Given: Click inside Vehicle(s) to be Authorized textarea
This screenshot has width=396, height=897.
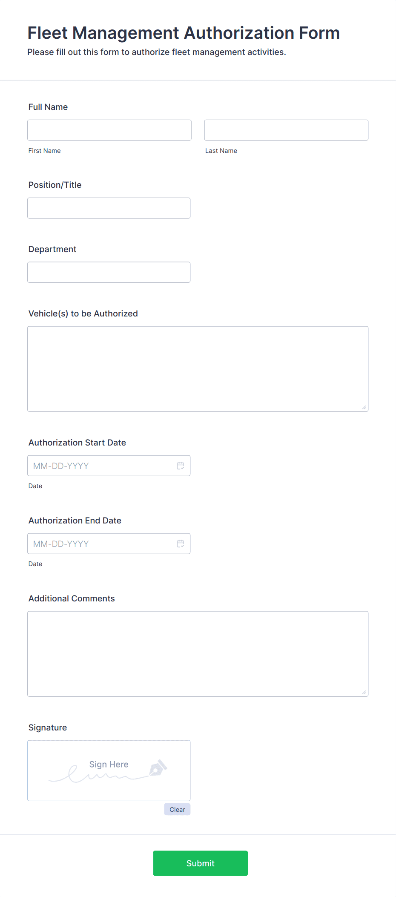Looking at the screenshot, I should pos(198,369).
